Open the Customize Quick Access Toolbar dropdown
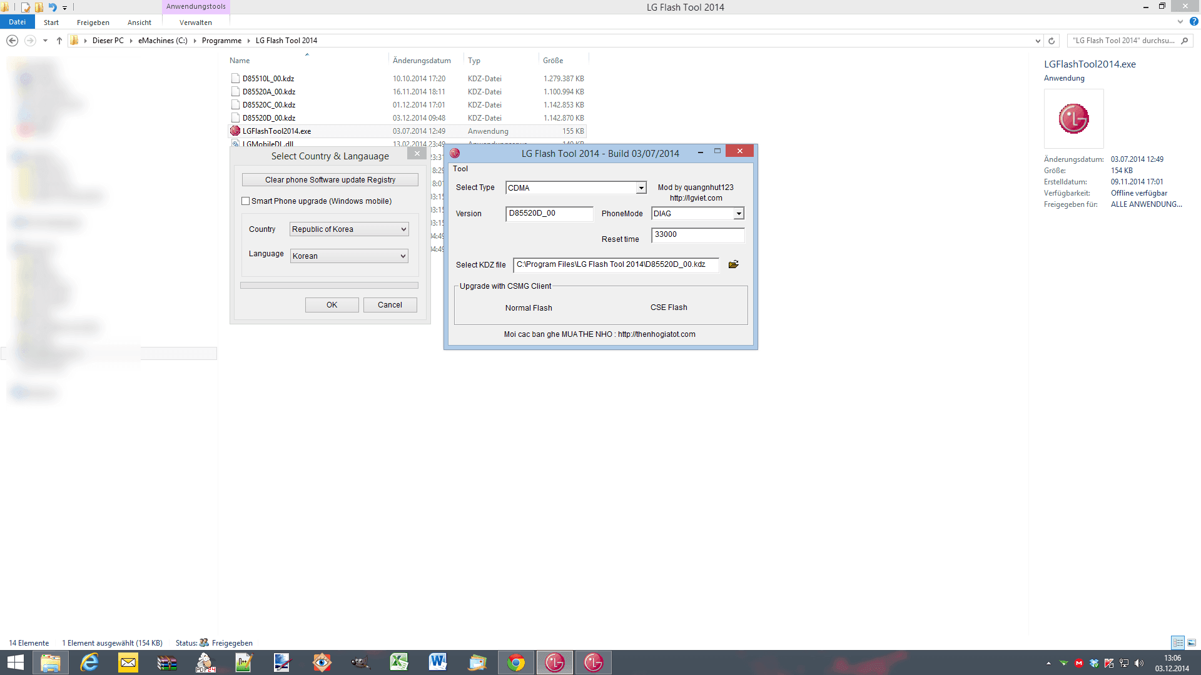This screenshot has width=1201, height=675. point(64,7)
